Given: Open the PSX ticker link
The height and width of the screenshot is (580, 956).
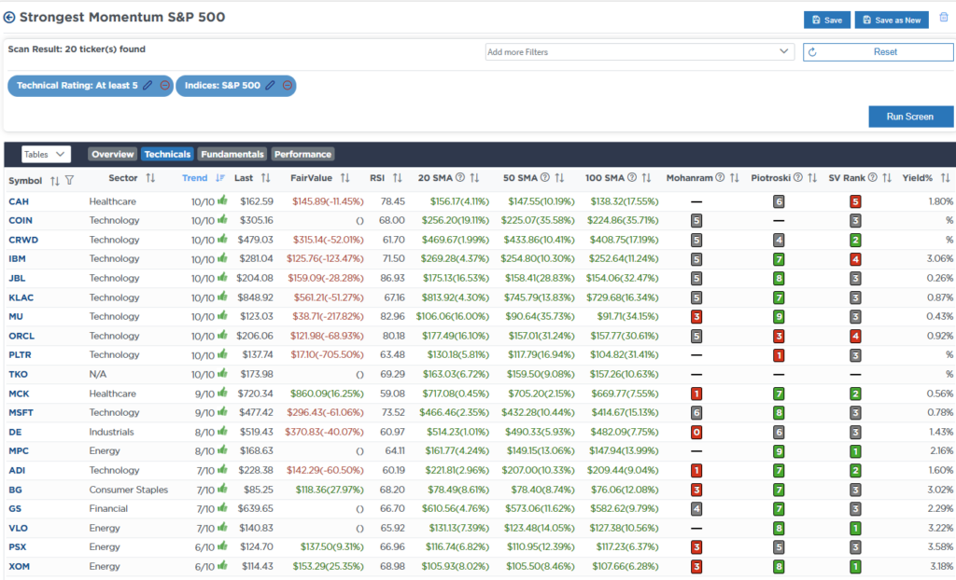Looking at the screenshot, I should pyautogui.click(x=17, y=547).
